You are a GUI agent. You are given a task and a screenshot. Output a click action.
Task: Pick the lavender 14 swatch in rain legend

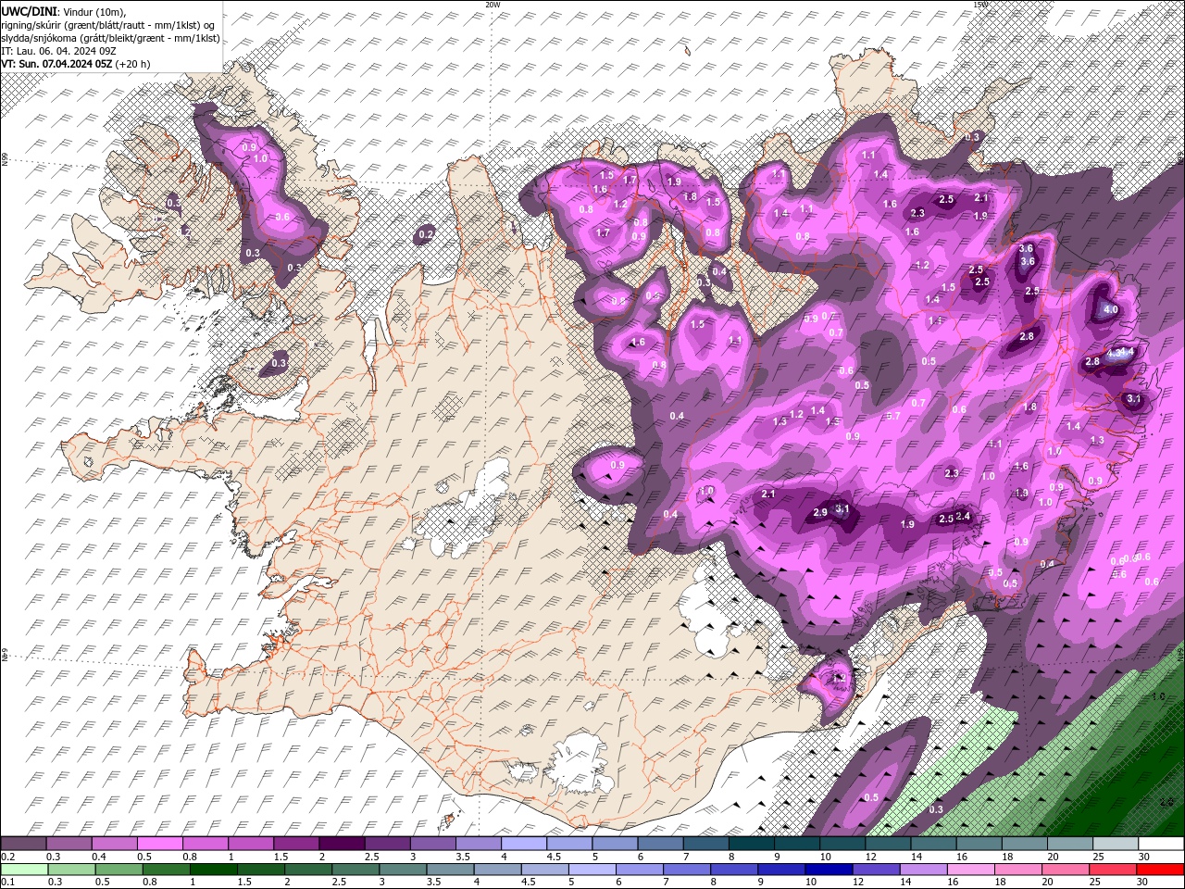pos(924,870)
